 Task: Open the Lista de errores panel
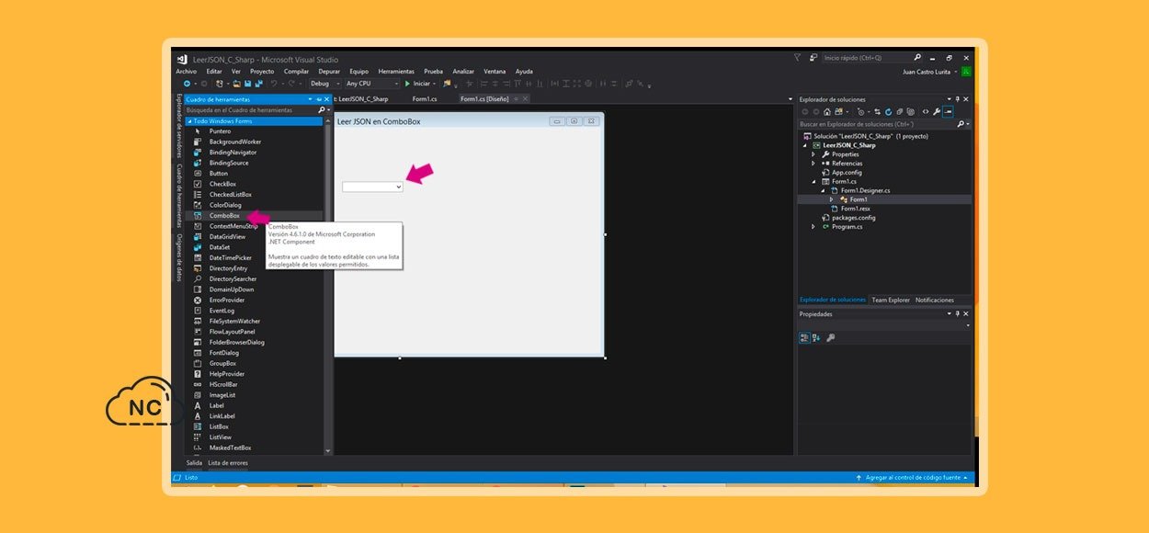pyautogui.click(x=228, y=463)
